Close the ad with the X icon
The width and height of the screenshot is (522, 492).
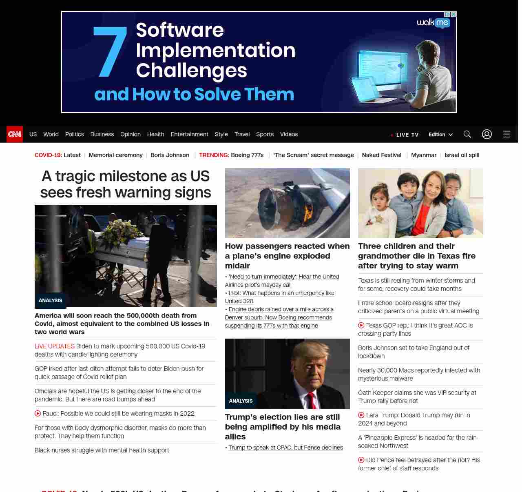click(453, 14)
